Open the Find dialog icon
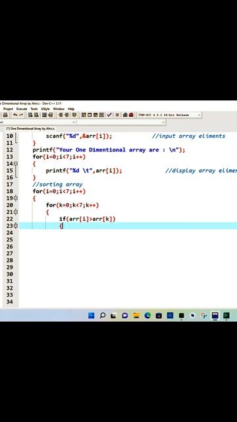 tap(30, 115)
